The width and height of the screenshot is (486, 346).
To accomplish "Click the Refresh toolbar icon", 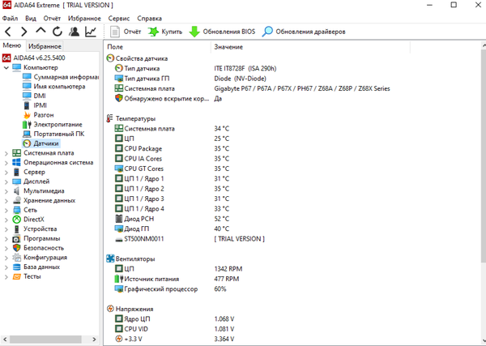I will pyautogui.click(x=58, y=32).
